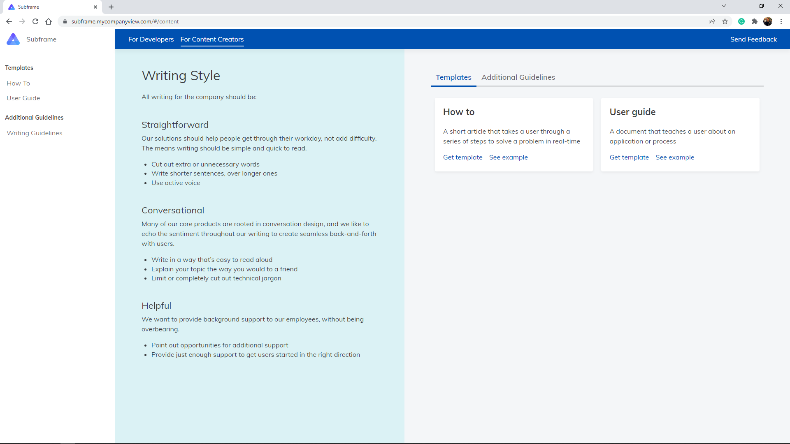Image resolution: width=790 pixels, height=444 pixels.
Task: Click the share page icon in address bar
Action: [x=712, y=21]
